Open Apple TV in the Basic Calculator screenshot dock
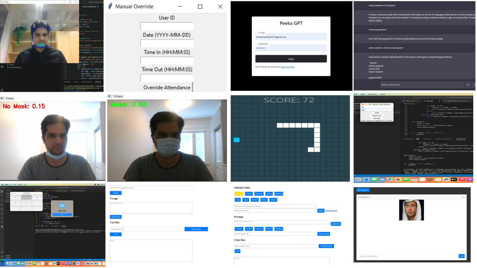 [454, 180]
